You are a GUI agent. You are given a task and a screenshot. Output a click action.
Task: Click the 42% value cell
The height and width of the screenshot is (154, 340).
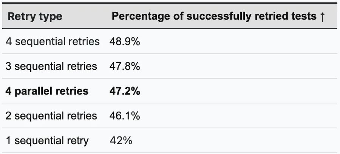[x=121, y=140]
